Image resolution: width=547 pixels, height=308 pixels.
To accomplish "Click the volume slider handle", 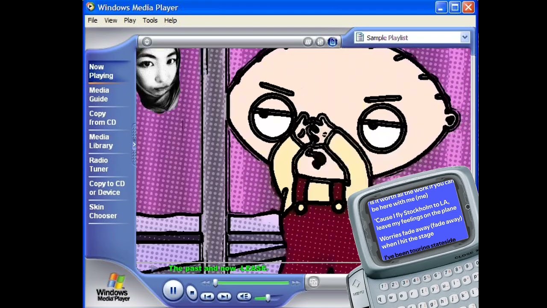I will (268, 297).
